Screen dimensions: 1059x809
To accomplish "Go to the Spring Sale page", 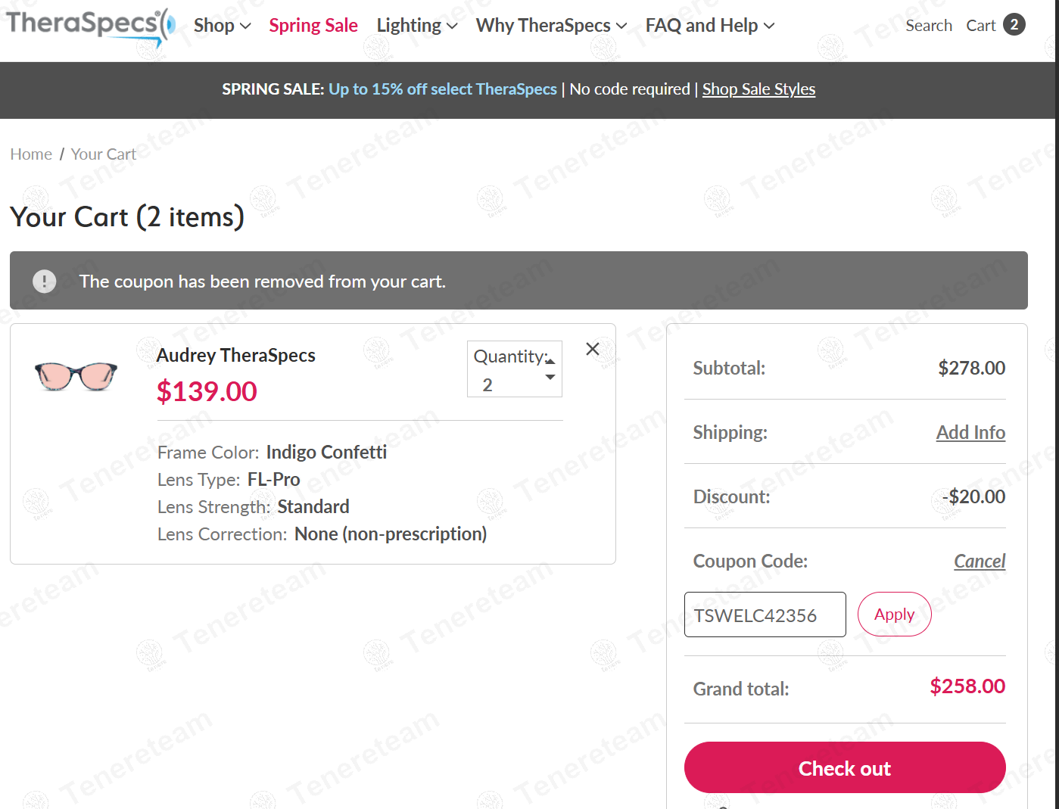I will coord(313,26).
